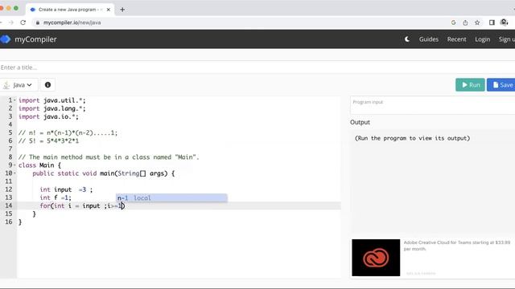The image size is (515, 289).
Task: Focus the title input field
Action: (x=257, y=67)
